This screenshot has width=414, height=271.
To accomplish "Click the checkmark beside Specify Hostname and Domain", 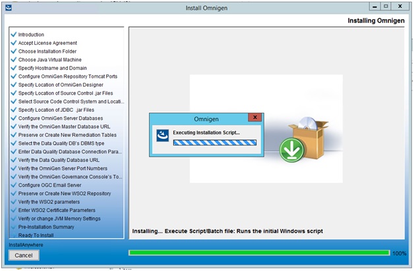I will coord(14,68).
